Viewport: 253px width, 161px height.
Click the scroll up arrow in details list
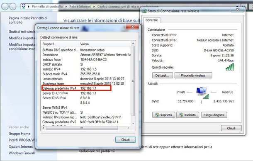point(133,43)
